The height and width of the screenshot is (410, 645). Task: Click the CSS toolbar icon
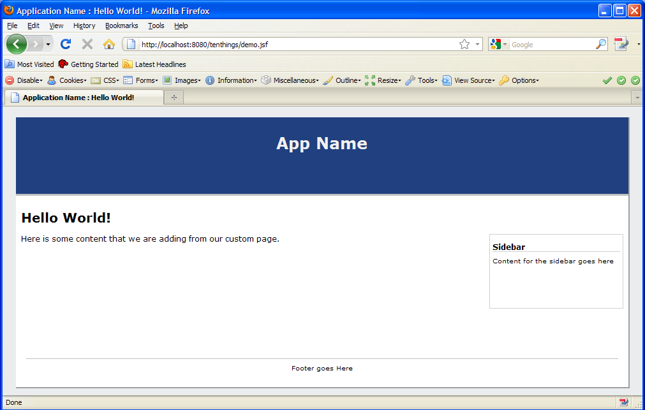[96, 80]
